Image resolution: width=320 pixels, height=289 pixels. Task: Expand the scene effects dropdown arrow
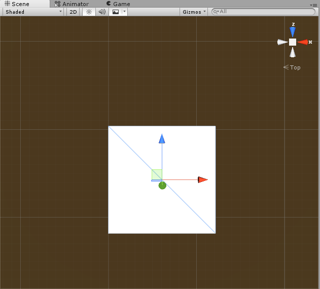(125, 12)
